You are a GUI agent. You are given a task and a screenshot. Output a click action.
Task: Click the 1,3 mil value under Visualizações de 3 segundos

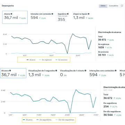(x=35, y=75)
